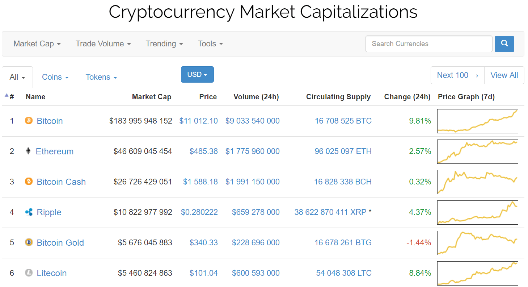Sort by Market Cap column header
528x287 pixels.
click(152, 97)
